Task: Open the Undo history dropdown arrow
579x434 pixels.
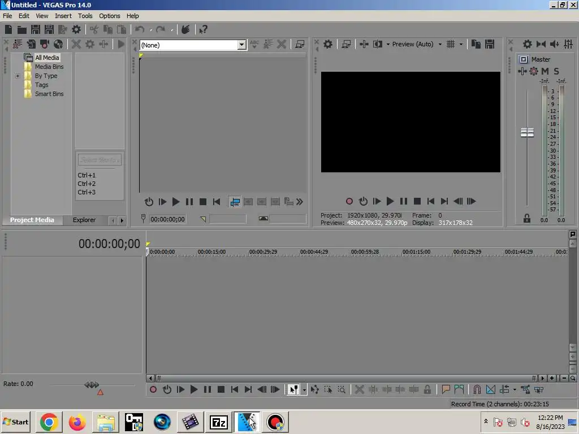Action: (x=151, y=30)
